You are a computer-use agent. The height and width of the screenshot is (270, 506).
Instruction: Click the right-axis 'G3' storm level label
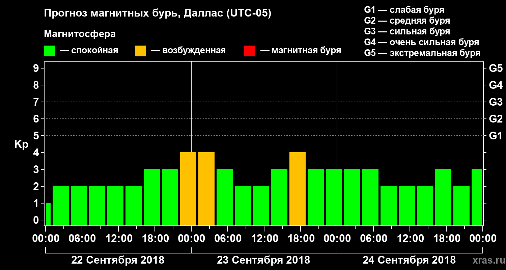496,102
